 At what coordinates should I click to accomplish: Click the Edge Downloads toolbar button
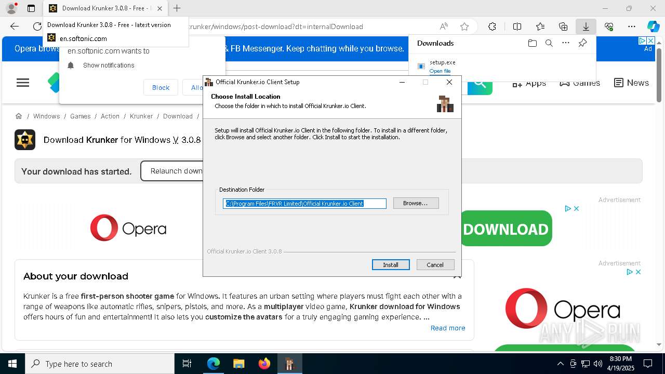point(586,26)
